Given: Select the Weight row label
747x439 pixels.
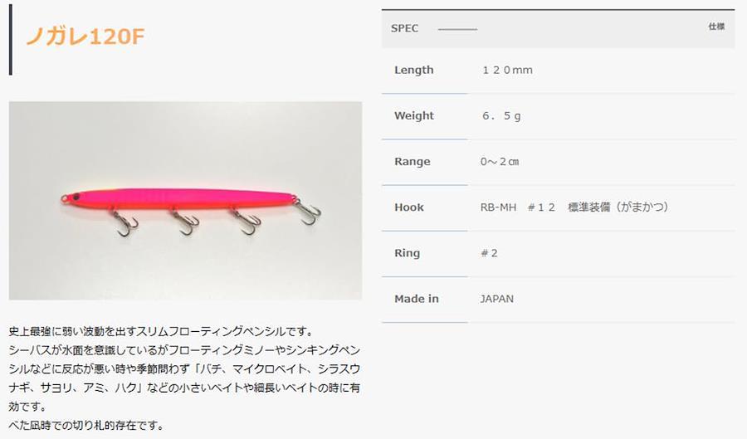Looking at the screenshot, I should (414, 115).
